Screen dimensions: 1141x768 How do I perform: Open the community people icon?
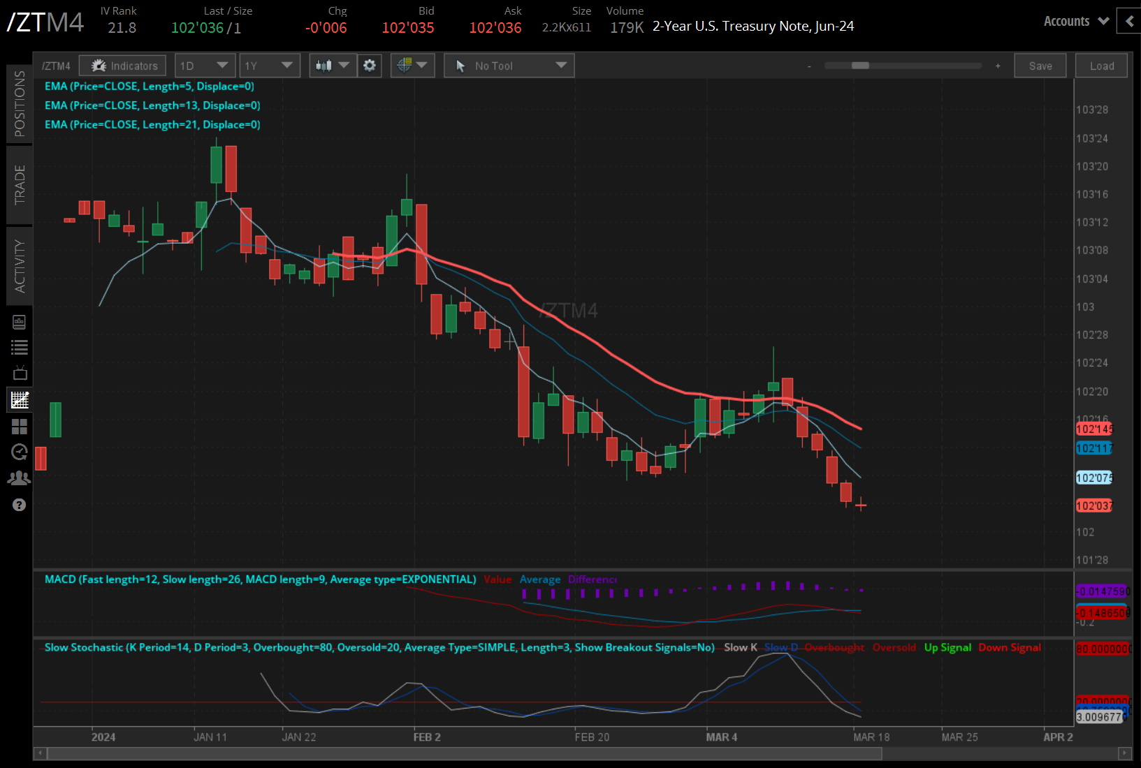coord(20,478)
